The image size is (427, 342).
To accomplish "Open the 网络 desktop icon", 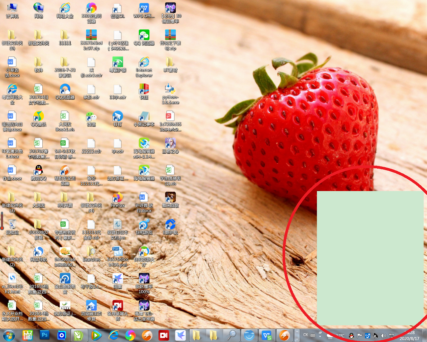I will (39, 11).
